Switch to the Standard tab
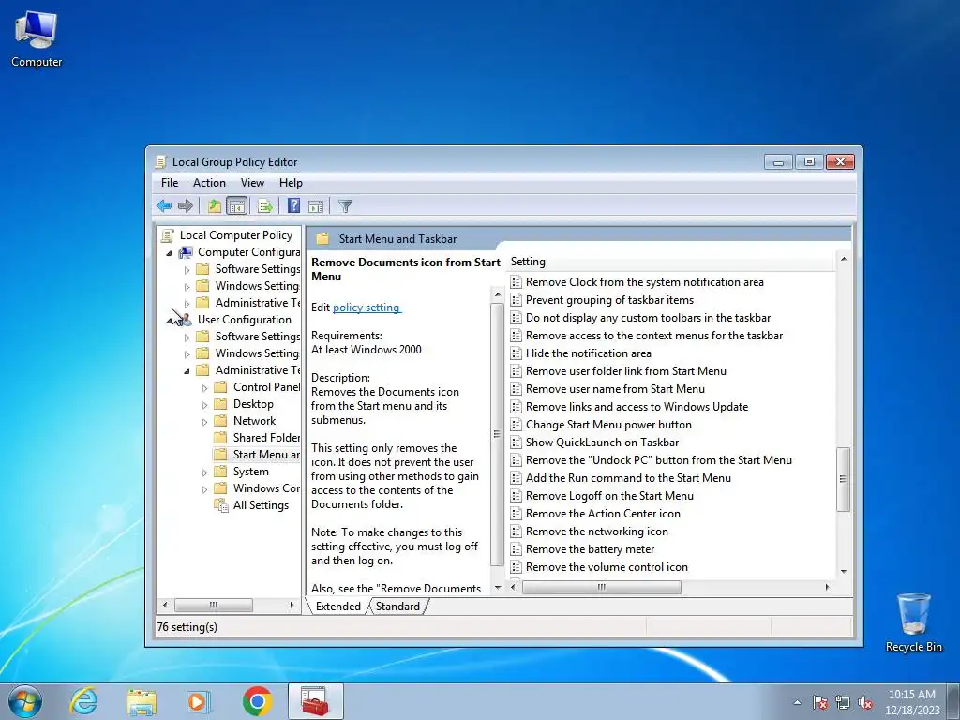The image size is (960, 720). 397,607
